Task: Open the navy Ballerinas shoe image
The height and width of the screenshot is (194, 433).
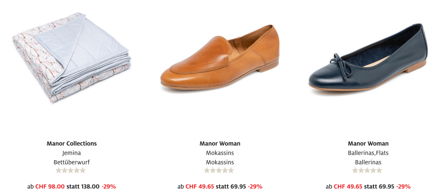Action: point(368,57)
